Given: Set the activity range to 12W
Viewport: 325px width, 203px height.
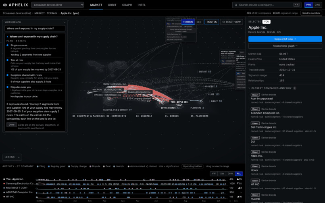Looking at the screenshot, I should pos(222,174).
